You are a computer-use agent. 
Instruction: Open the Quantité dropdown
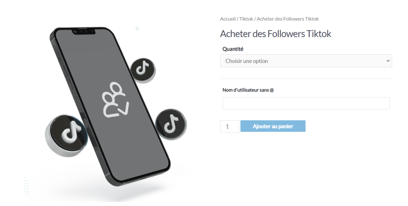pyautogui.click(x=306, y=61)
